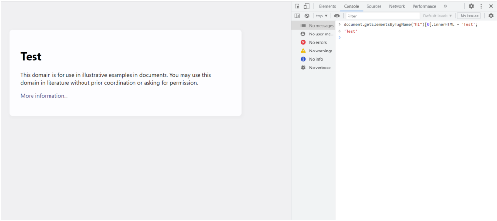Activate the inspect element picker icon
Viewport: 497px width, 221px height.
coord(297,6)
